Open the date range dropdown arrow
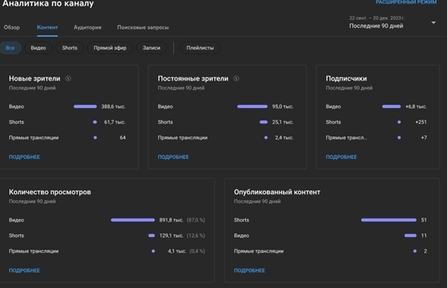The height and width of the screenshot is (288, 447). [434, 23]
